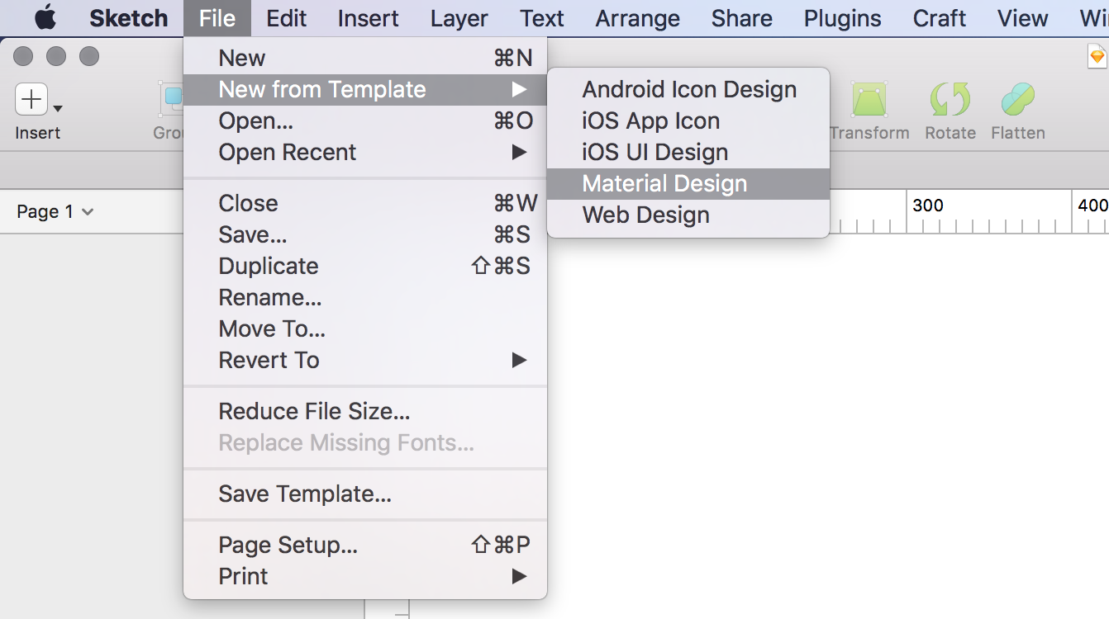
Task: Expand the Print submenu
Action: click(x=365, y=576)
